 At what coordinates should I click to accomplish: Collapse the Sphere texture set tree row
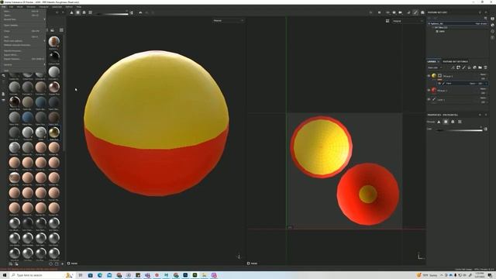pyautogui.click(x=433, y=28)
